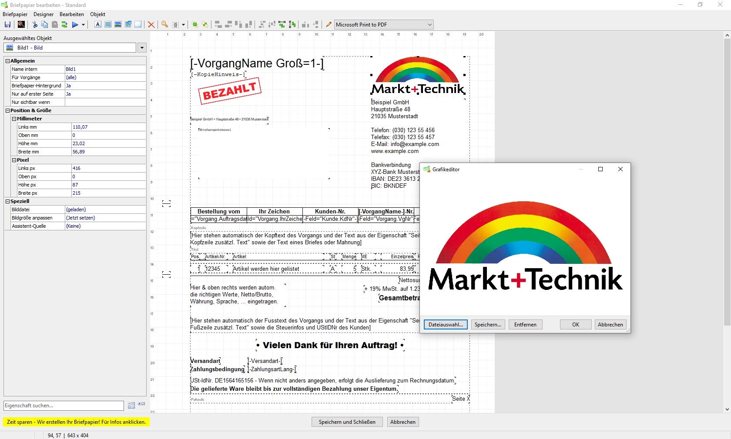Bring object to front icon
731x439 pixels.
[195, 25]
